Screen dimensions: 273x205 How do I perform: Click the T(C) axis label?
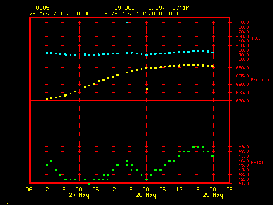pos(256,38)
